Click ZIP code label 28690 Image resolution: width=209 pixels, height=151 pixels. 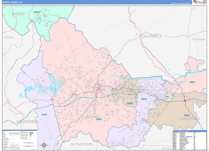[130, 103]
